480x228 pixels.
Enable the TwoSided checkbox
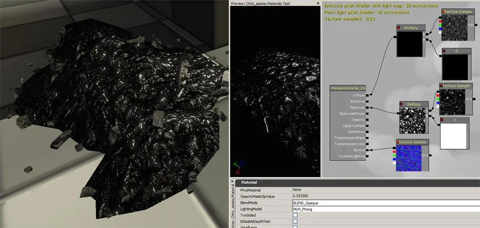coord(295,215)
